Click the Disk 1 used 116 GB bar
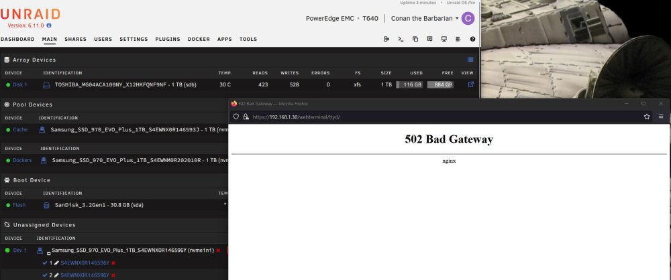This screenshot has width=671, height=280. click(409, 84)
